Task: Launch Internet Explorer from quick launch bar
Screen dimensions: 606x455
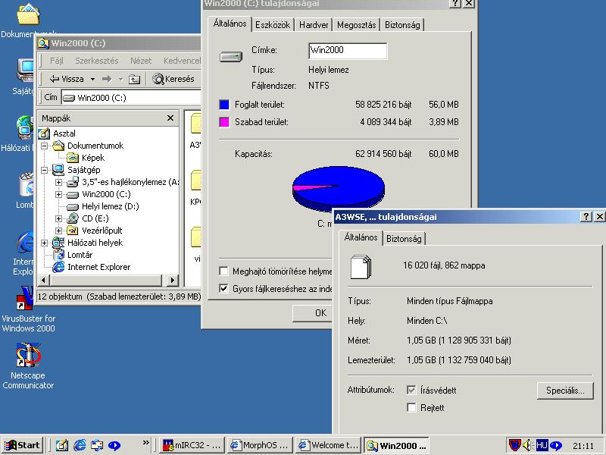Action: point(80,446)
